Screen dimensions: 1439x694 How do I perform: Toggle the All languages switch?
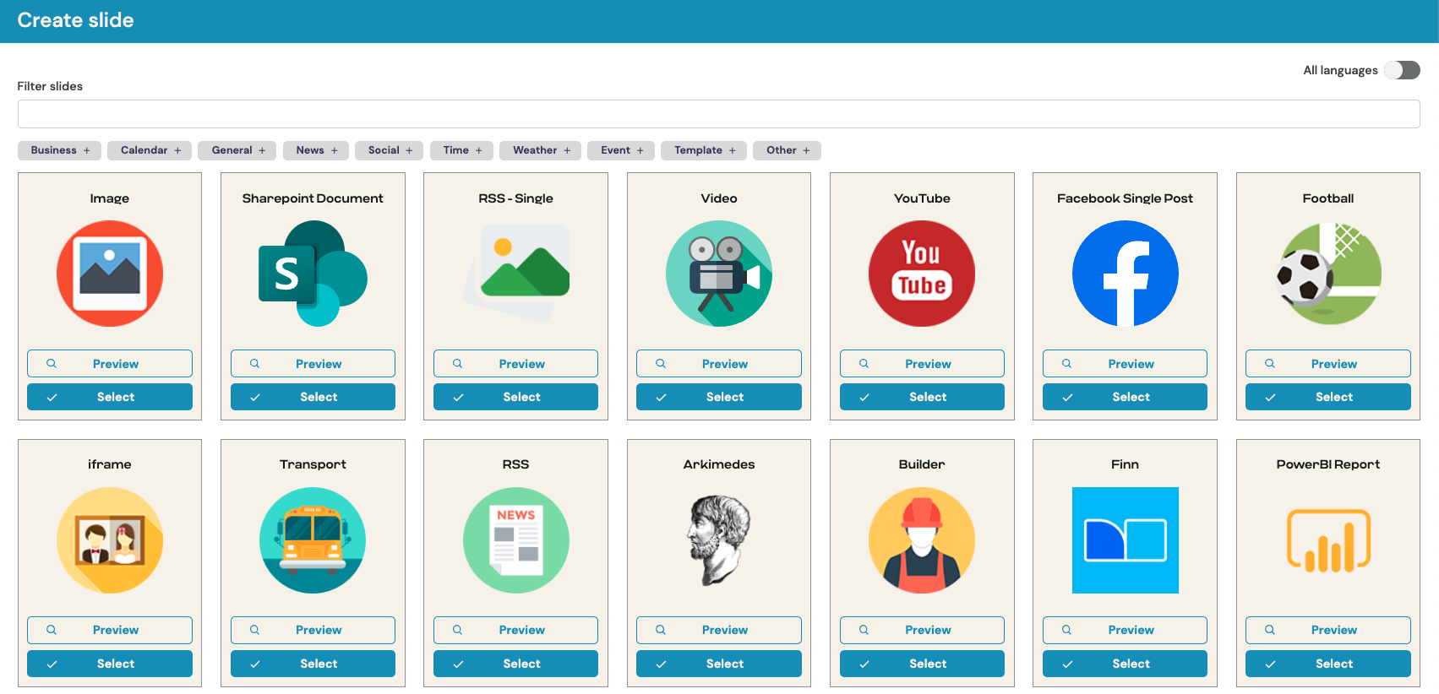1402,70
